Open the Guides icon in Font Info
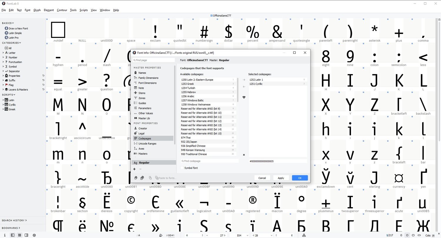This screenshot has height=238, width=441. point(136,103)
